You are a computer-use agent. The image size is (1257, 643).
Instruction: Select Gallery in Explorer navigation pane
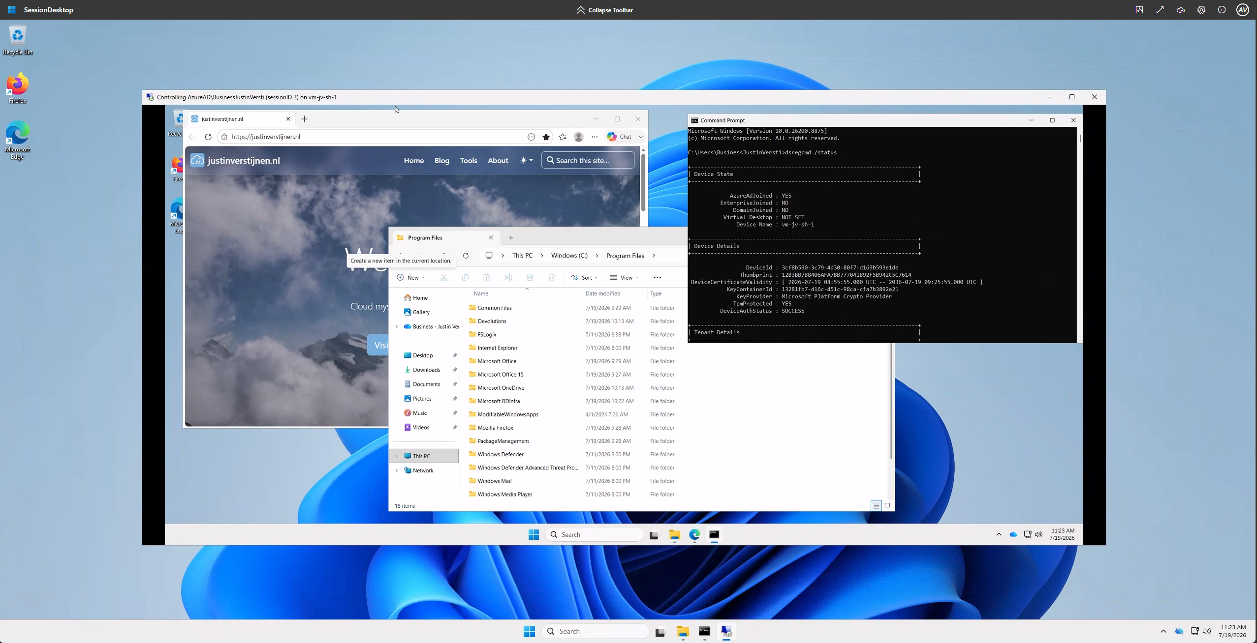pos(417,312)
